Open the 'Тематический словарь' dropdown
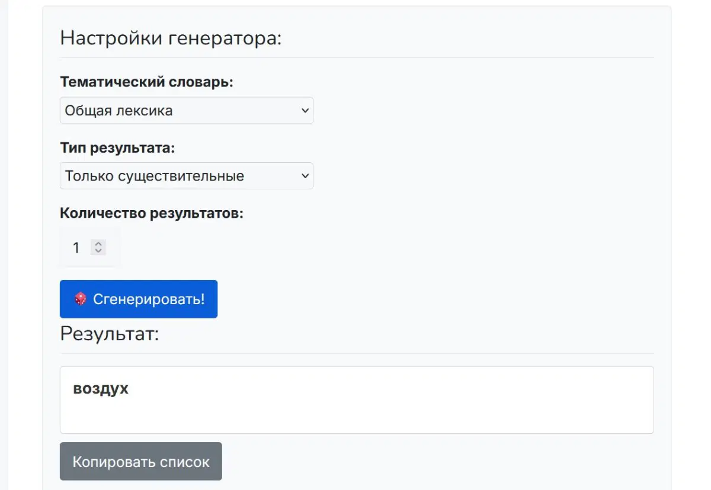 pos(186,110)
